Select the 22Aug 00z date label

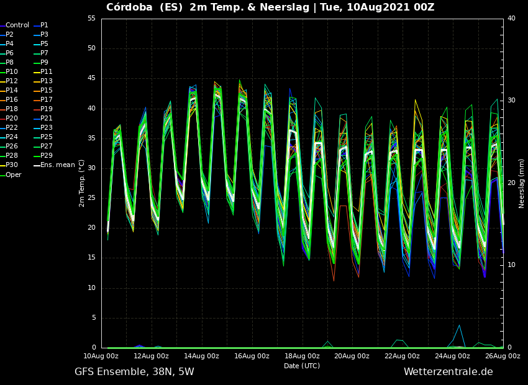[x=402, y=356]
